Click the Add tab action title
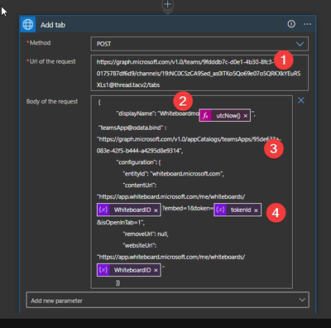 click(x=53, y=25)
